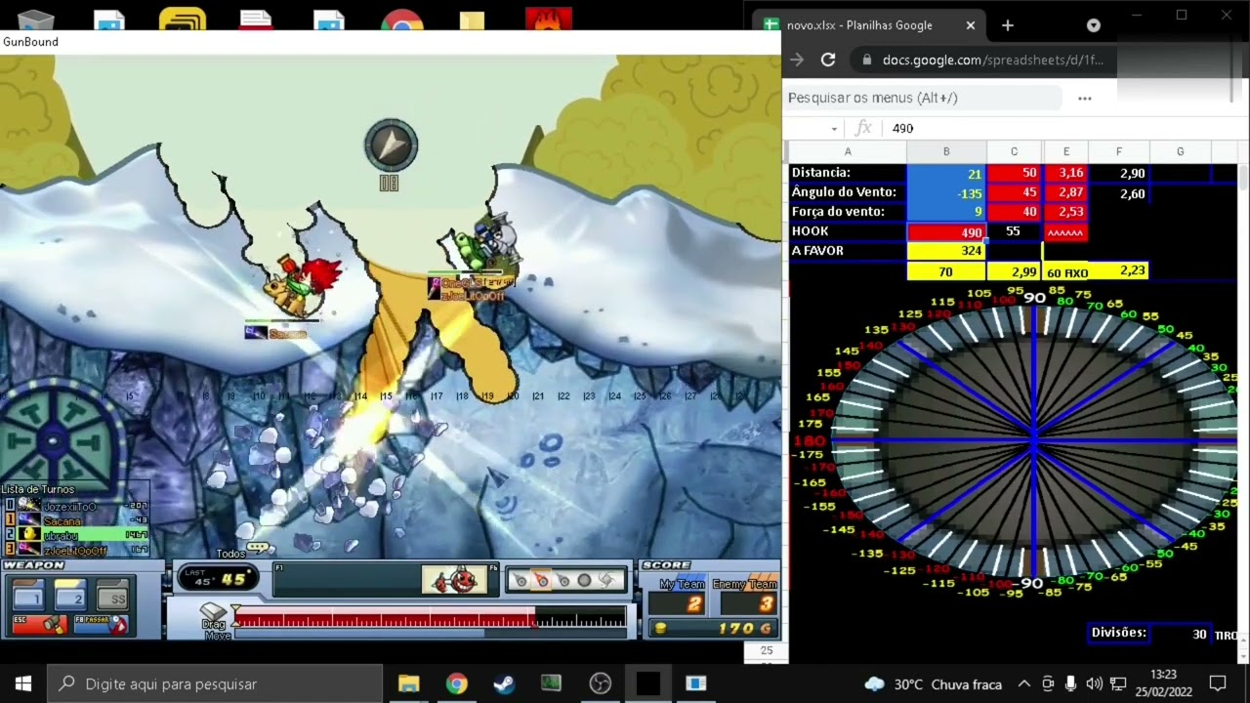Open a new Chrome tab
The width and height of the screenshot is (1250, 703).
1008,25
